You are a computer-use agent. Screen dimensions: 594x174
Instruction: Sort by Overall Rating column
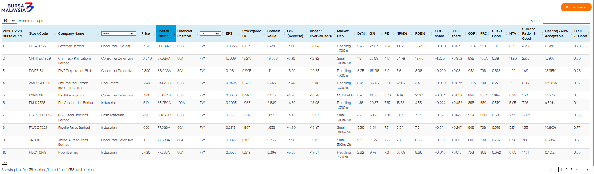point(164,33)
